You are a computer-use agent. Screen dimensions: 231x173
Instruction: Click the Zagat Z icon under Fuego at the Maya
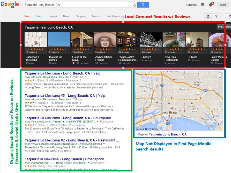(73, 63)
